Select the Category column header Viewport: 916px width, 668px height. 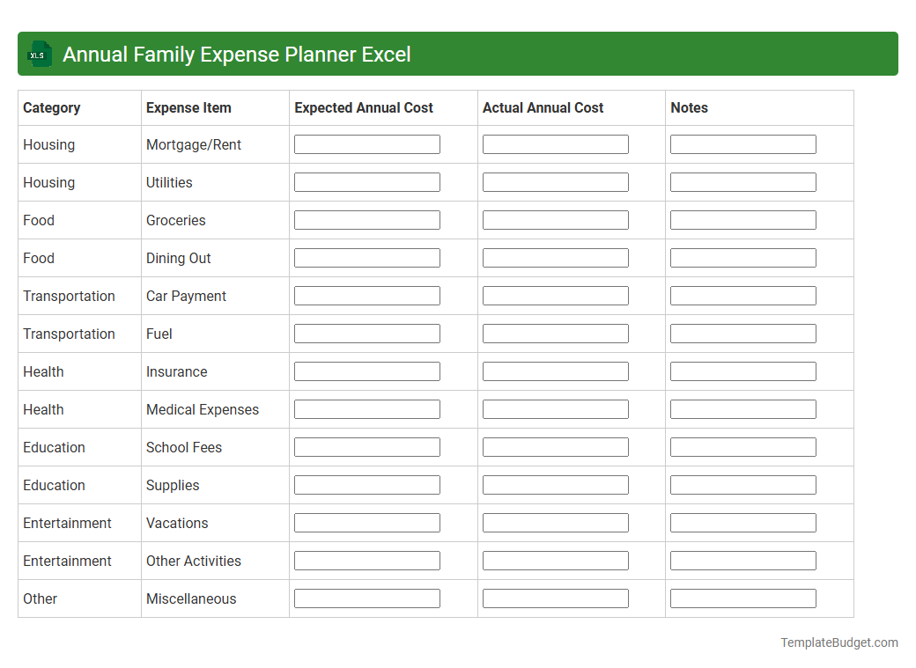point(52,107)
